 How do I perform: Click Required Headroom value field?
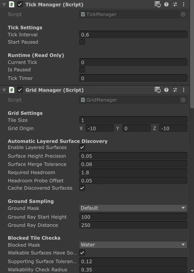[x=133, y=172]
